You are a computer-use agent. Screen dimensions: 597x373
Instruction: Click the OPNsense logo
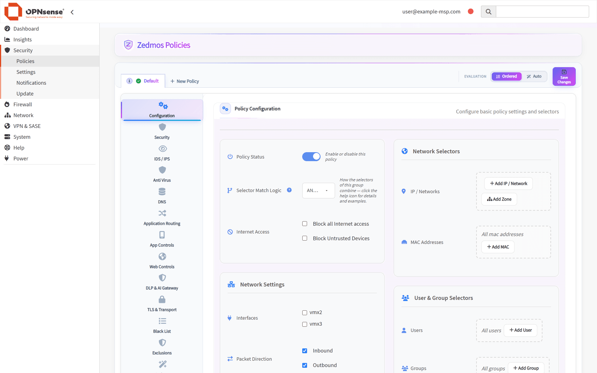tap(34, 12)
